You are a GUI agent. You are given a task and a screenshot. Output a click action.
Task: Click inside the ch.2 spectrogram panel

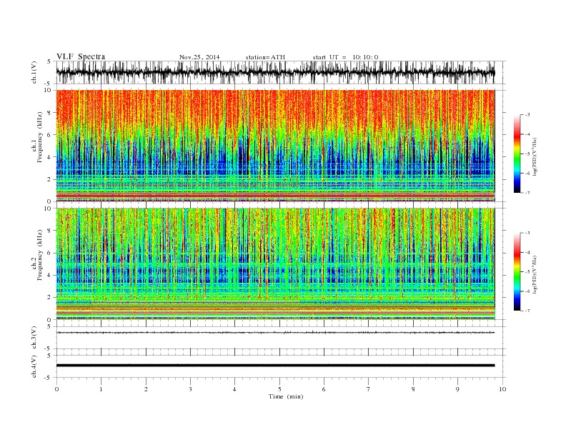click(275, 264)
